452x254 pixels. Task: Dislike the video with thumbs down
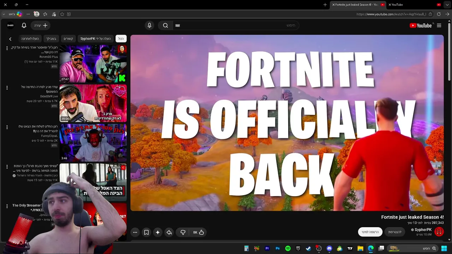[183, 232]
